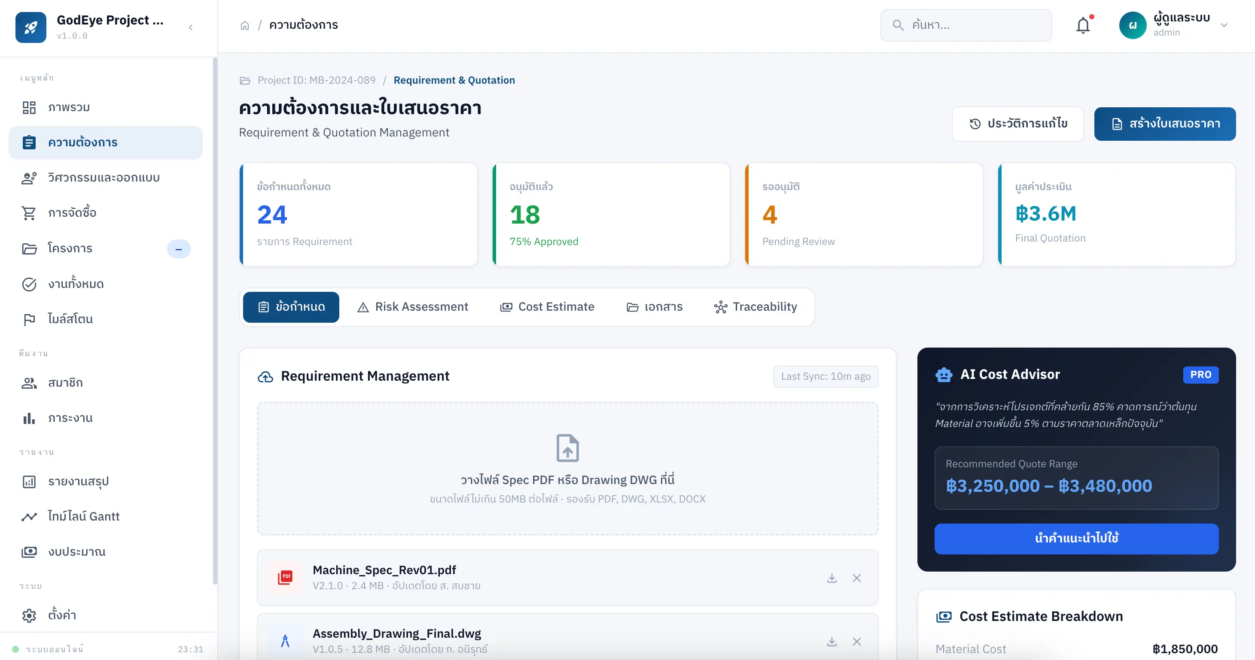
Task: Click the รออนุมัติ 4 stat card
Action: tap(864, 214)
